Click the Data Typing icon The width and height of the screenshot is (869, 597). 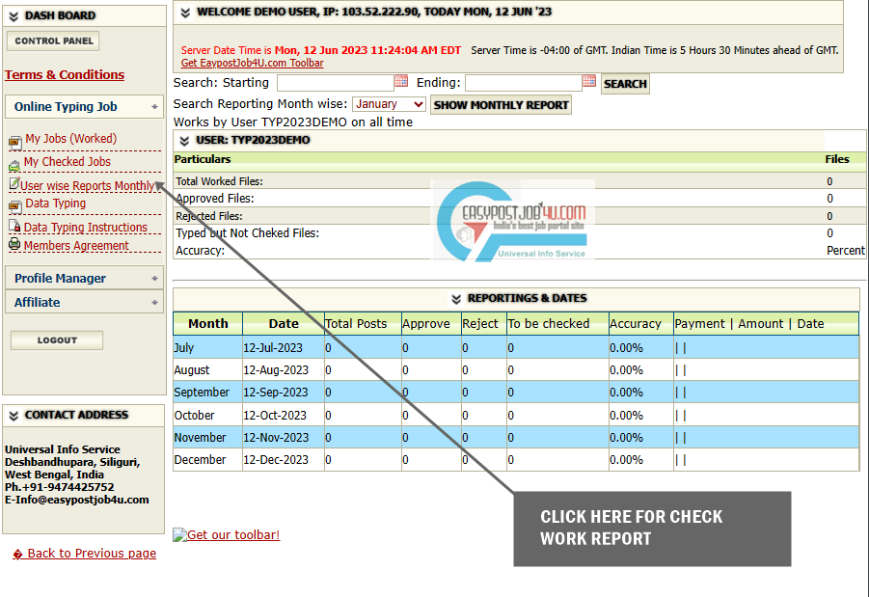click(x=15, y=206)
